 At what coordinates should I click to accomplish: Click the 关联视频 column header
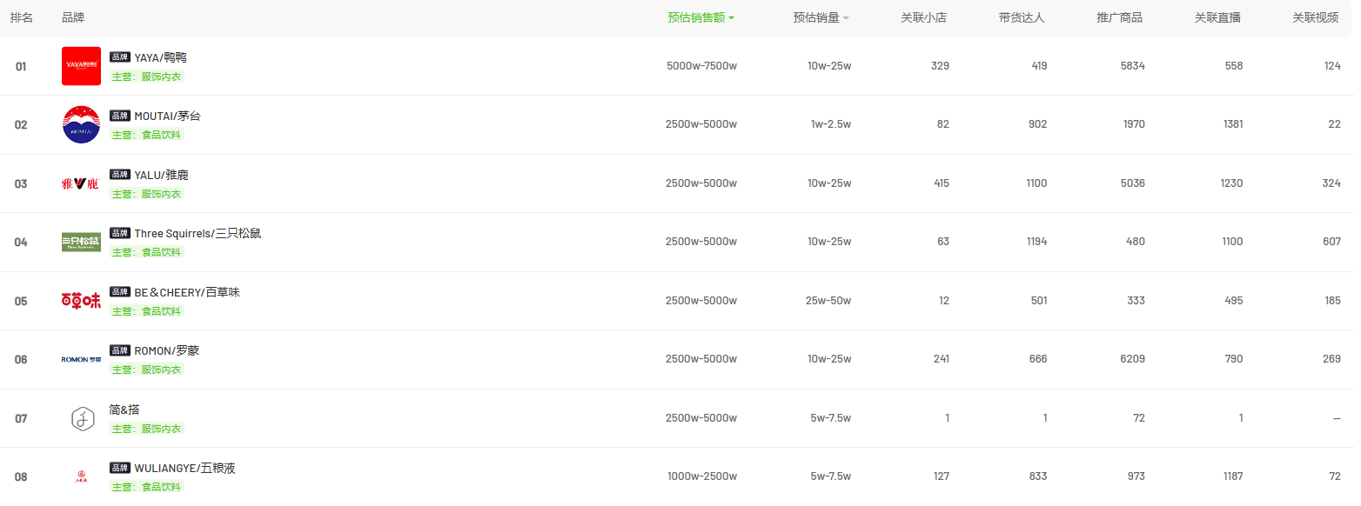(1316, 17)
